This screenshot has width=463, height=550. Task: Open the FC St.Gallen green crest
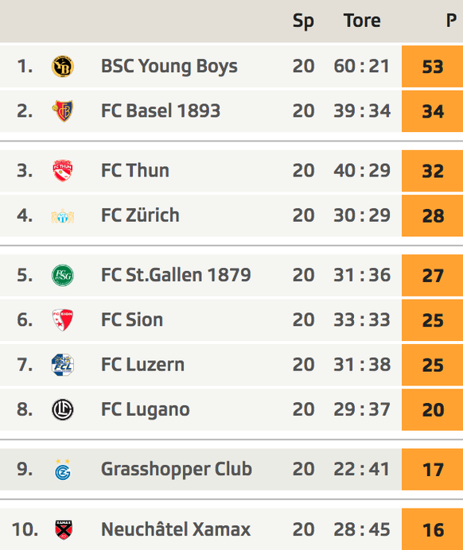coord(63,275)
